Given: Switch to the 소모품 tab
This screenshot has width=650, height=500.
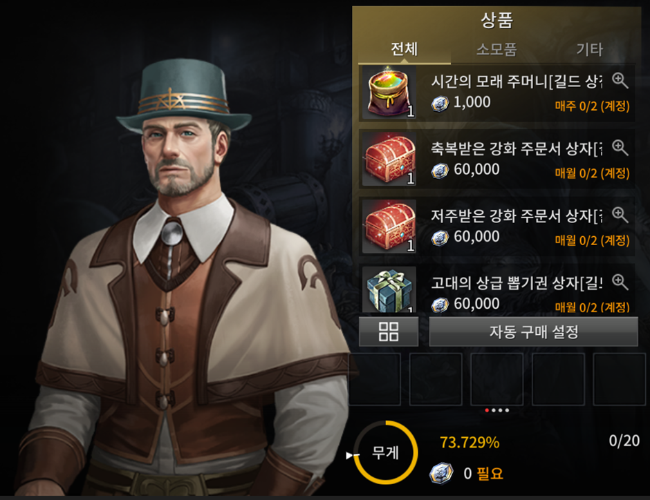Looking at the screenshot, I should point(496,50).
